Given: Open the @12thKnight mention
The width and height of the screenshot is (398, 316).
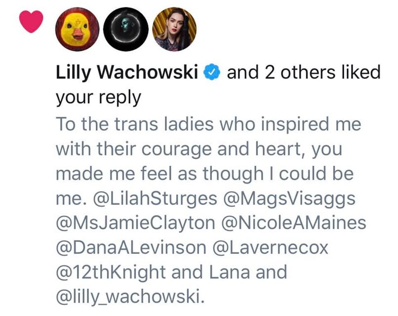Looking at the screenshot, I should click(111, 272).
